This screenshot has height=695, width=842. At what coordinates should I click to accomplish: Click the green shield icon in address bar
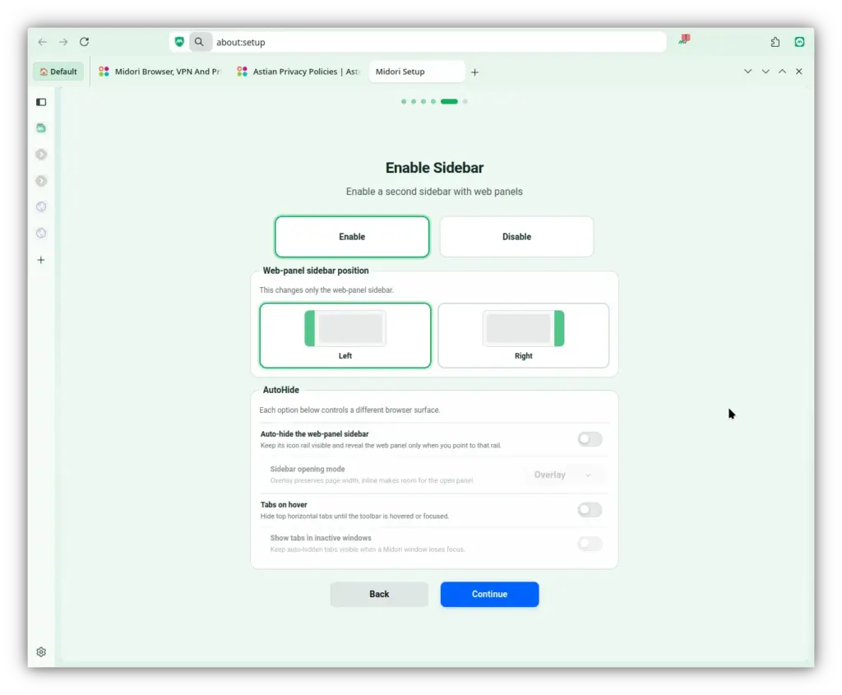(179, 42)
